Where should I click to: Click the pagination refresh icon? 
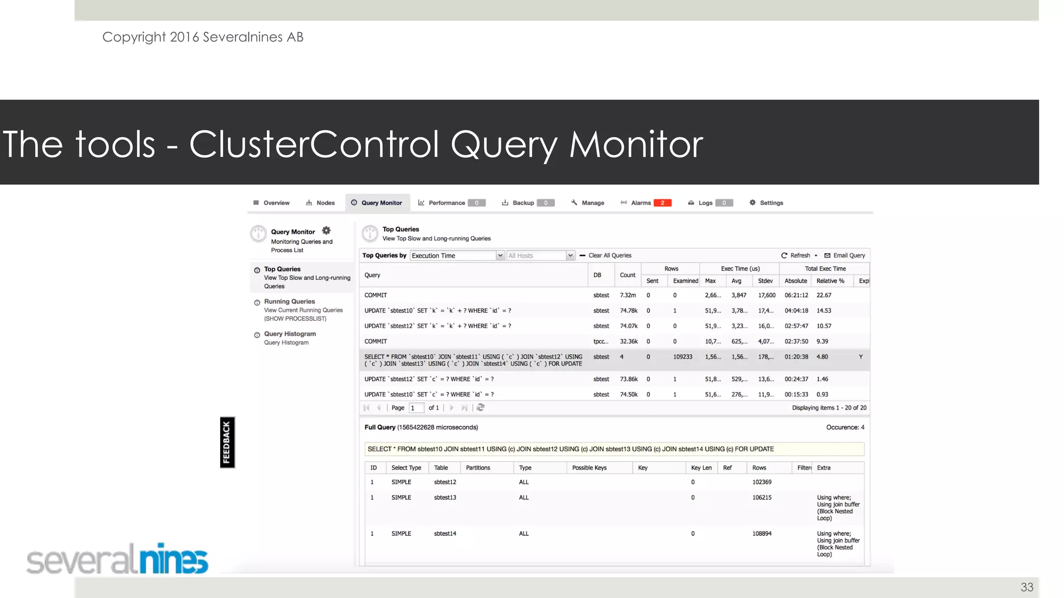[481, 407]
